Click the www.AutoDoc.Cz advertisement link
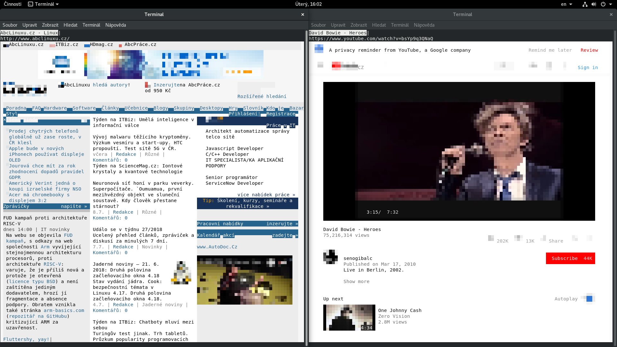 (x=217, y=247)
